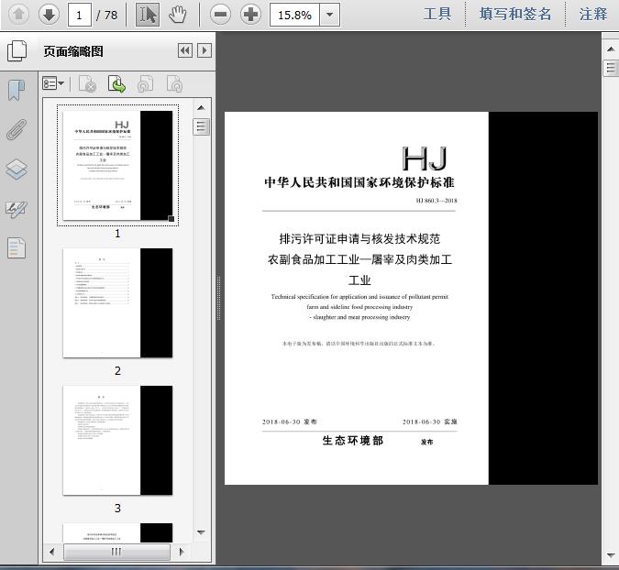The height and width of the screenshot is (570, 619).
Task: Open the 注释 comments pane
Action: [x=593, y=14]
